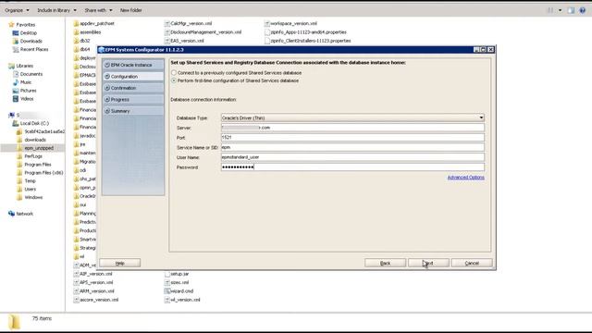Select the Progress step
This screenshot has width=592, height=333.
point(133,99)
